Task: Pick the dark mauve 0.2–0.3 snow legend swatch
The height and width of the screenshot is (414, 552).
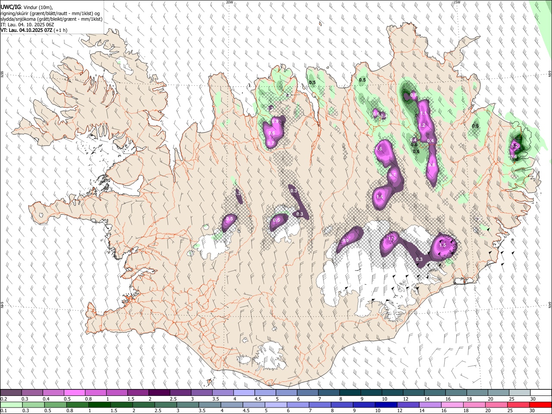Action: [11, 393]
